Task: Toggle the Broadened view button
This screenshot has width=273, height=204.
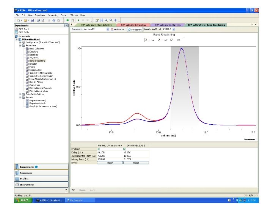Action: [x=135, y=30]
